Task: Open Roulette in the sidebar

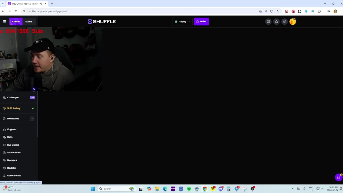Action: [x=19, y=168]
